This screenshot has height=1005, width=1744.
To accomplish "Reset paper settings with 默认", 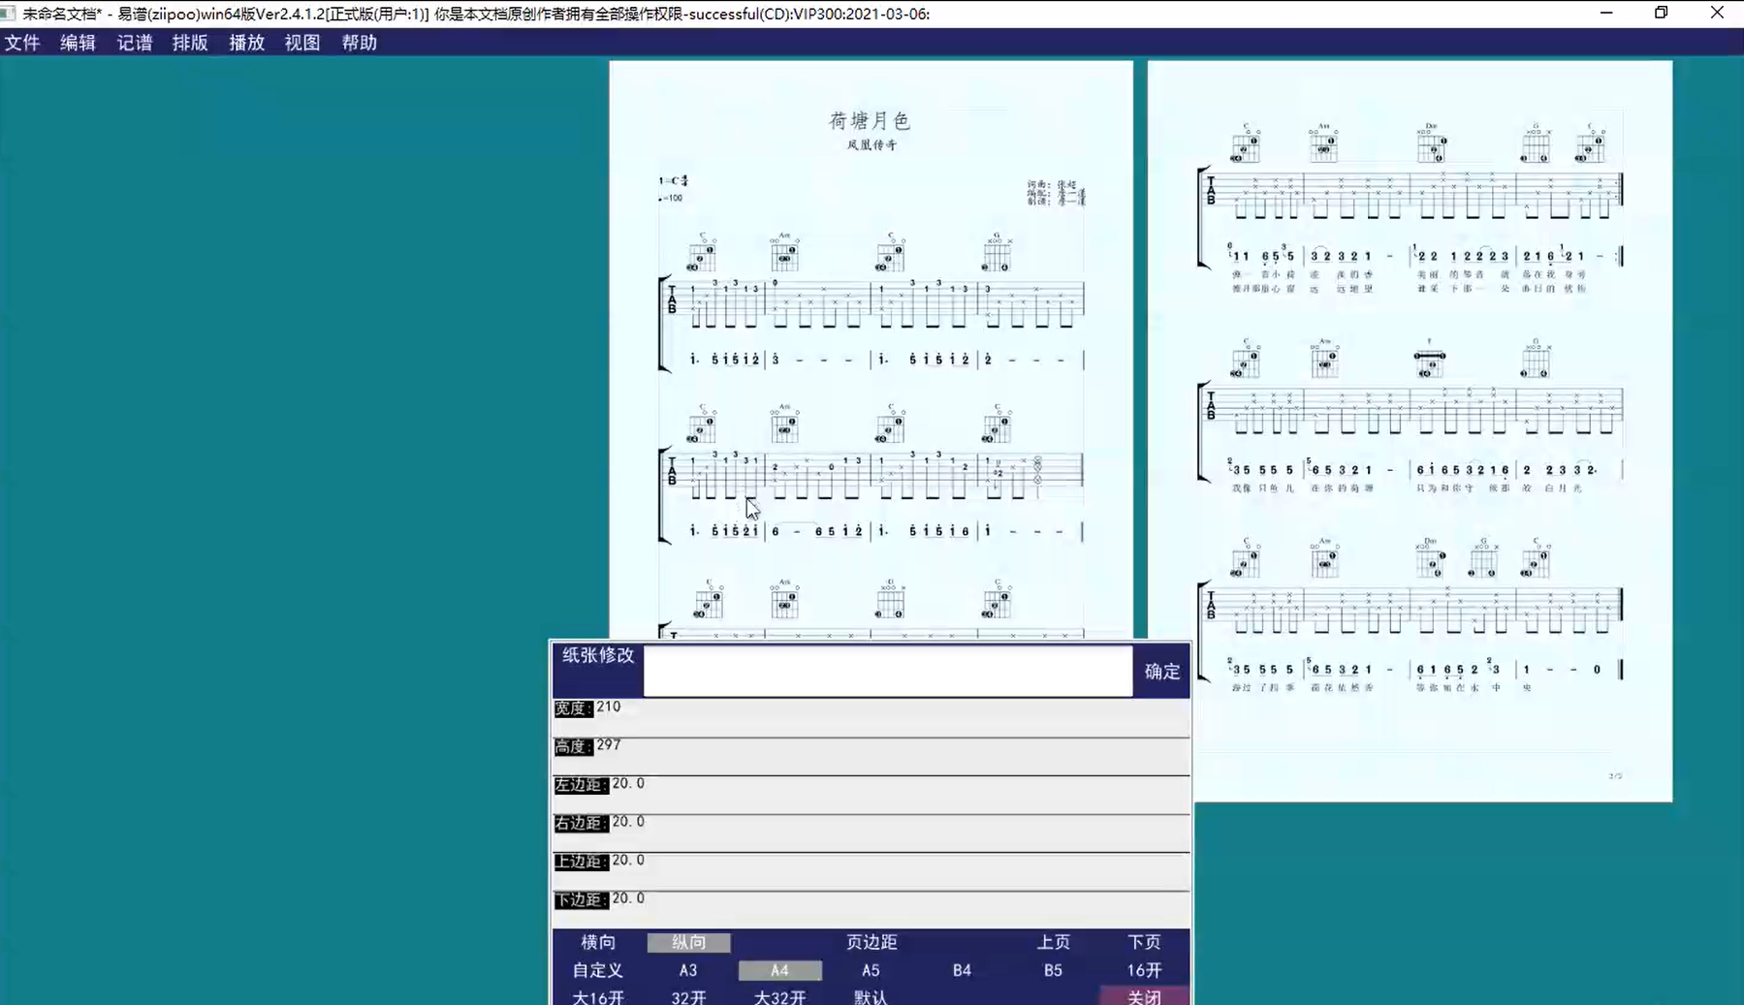I will pyautogui.click(x=871, y=996).
